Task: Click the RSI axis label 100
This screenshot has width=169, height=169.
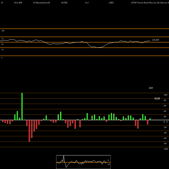Action: (3, 31)
